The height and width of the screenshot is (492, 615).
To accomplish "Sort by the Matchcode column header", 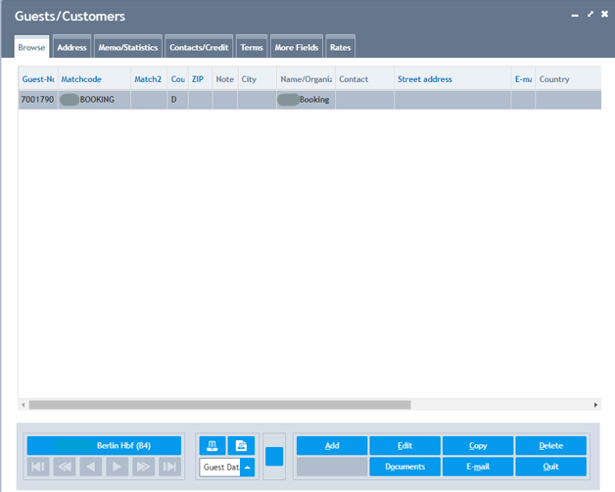I will [81, 79].
